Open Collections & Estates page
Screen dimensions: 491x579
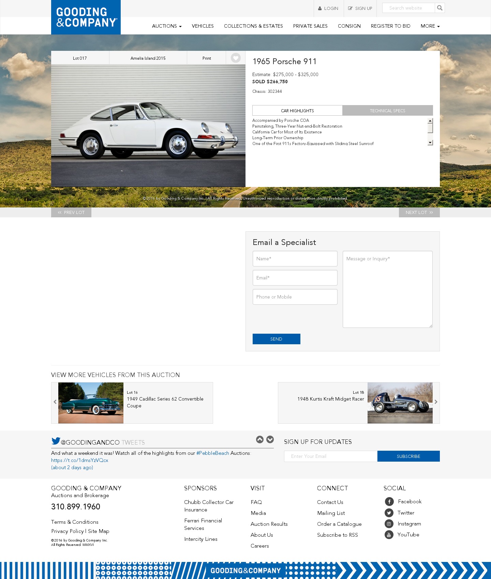tap(253, 26)
